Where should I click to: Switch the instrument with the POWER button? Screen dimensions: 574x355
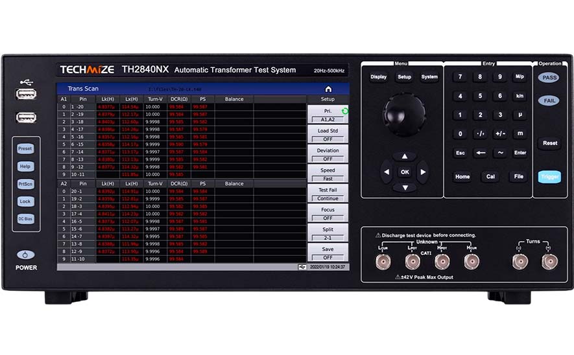point(26,255)
